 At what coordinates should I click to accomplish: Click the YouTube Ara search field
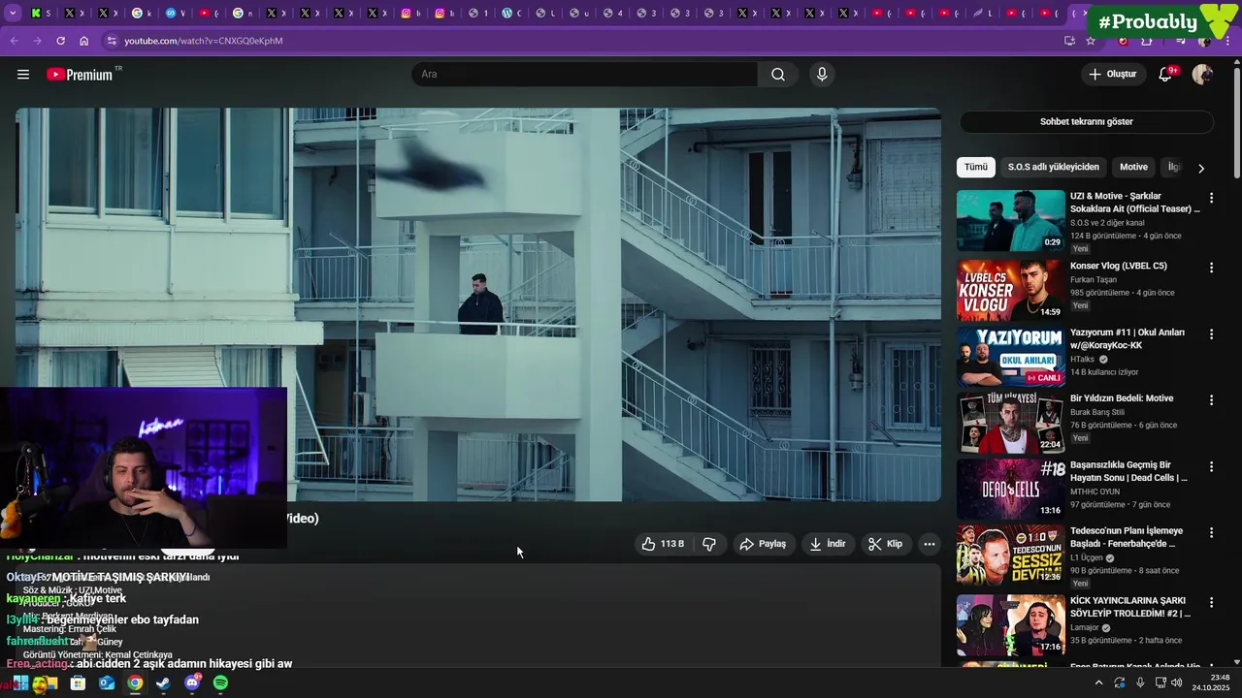pyautogui.click(x=585, y=75)
